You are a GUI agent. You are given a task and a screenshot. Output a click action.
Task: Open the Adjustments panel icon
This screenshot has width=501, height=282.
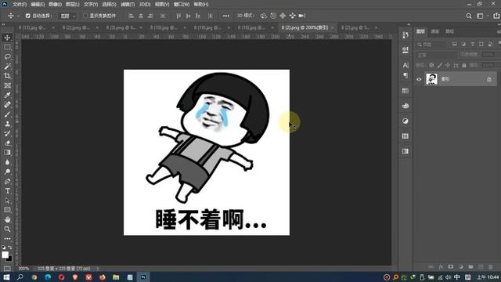[405, 121]
